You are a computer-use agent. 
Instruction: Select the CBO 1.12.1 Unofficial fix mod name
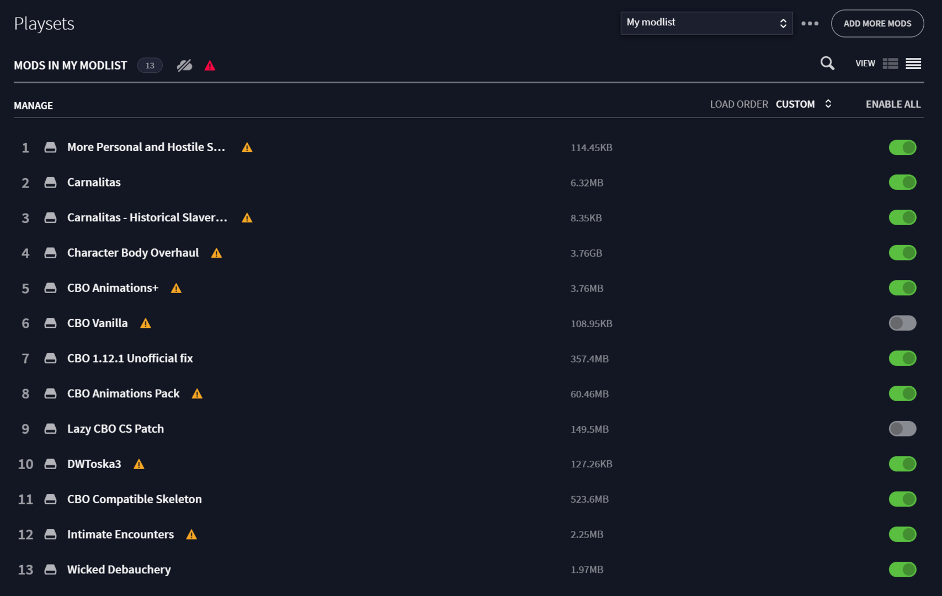(130, 359)
